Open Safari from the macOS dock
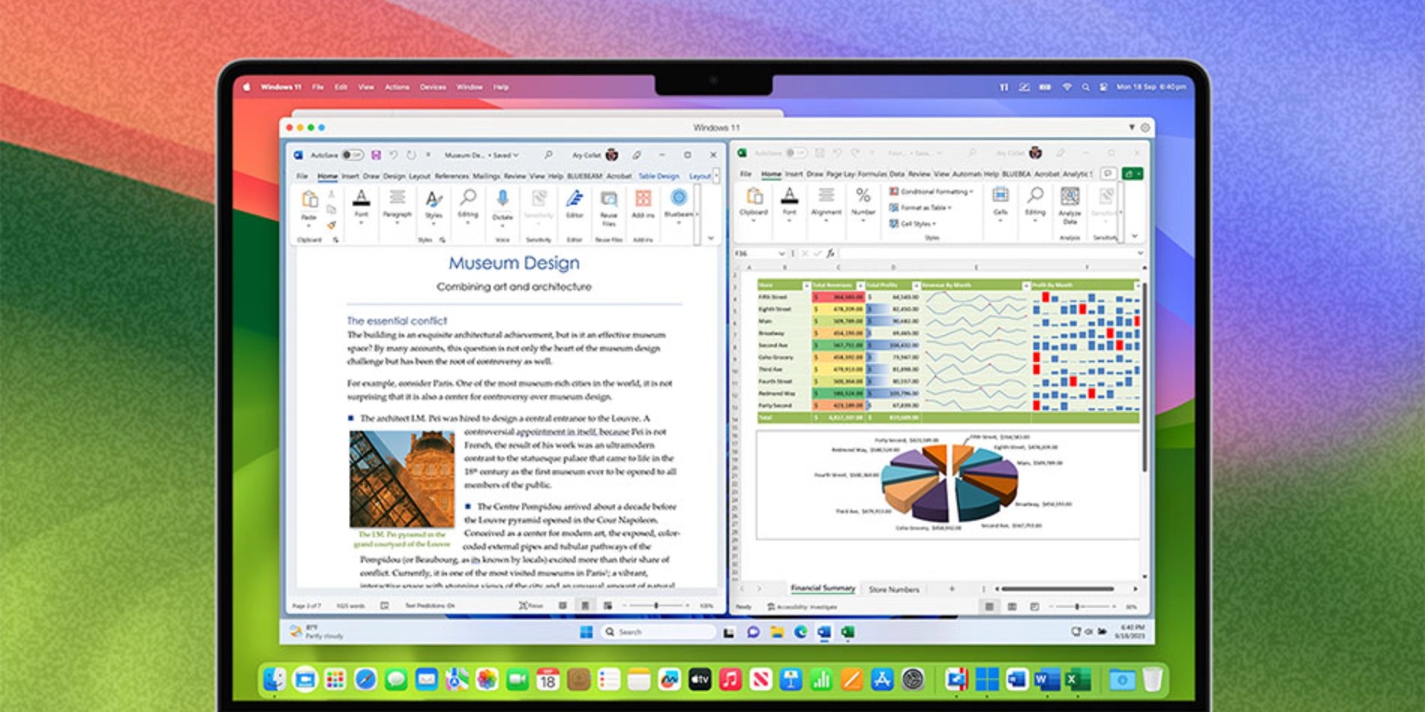 tap(366, 679)
